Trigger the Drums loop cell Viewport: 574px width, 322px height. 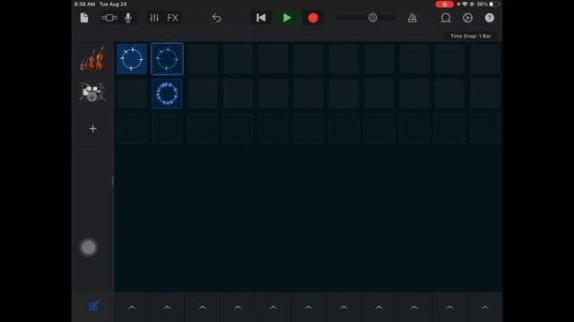(168, 94)
